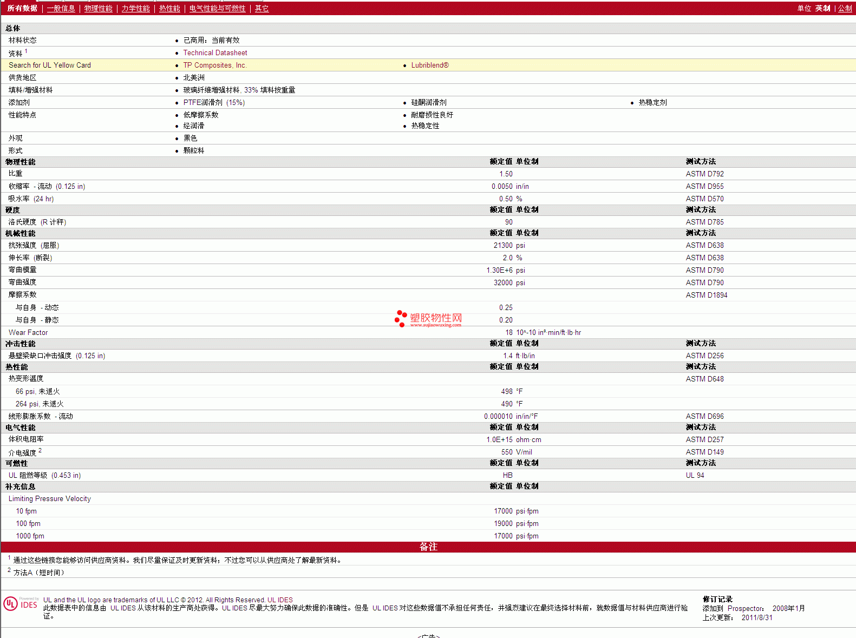The image size is (856, 638).
Task: Open the 所有数据 tab
Action: [x=22, y=9]
